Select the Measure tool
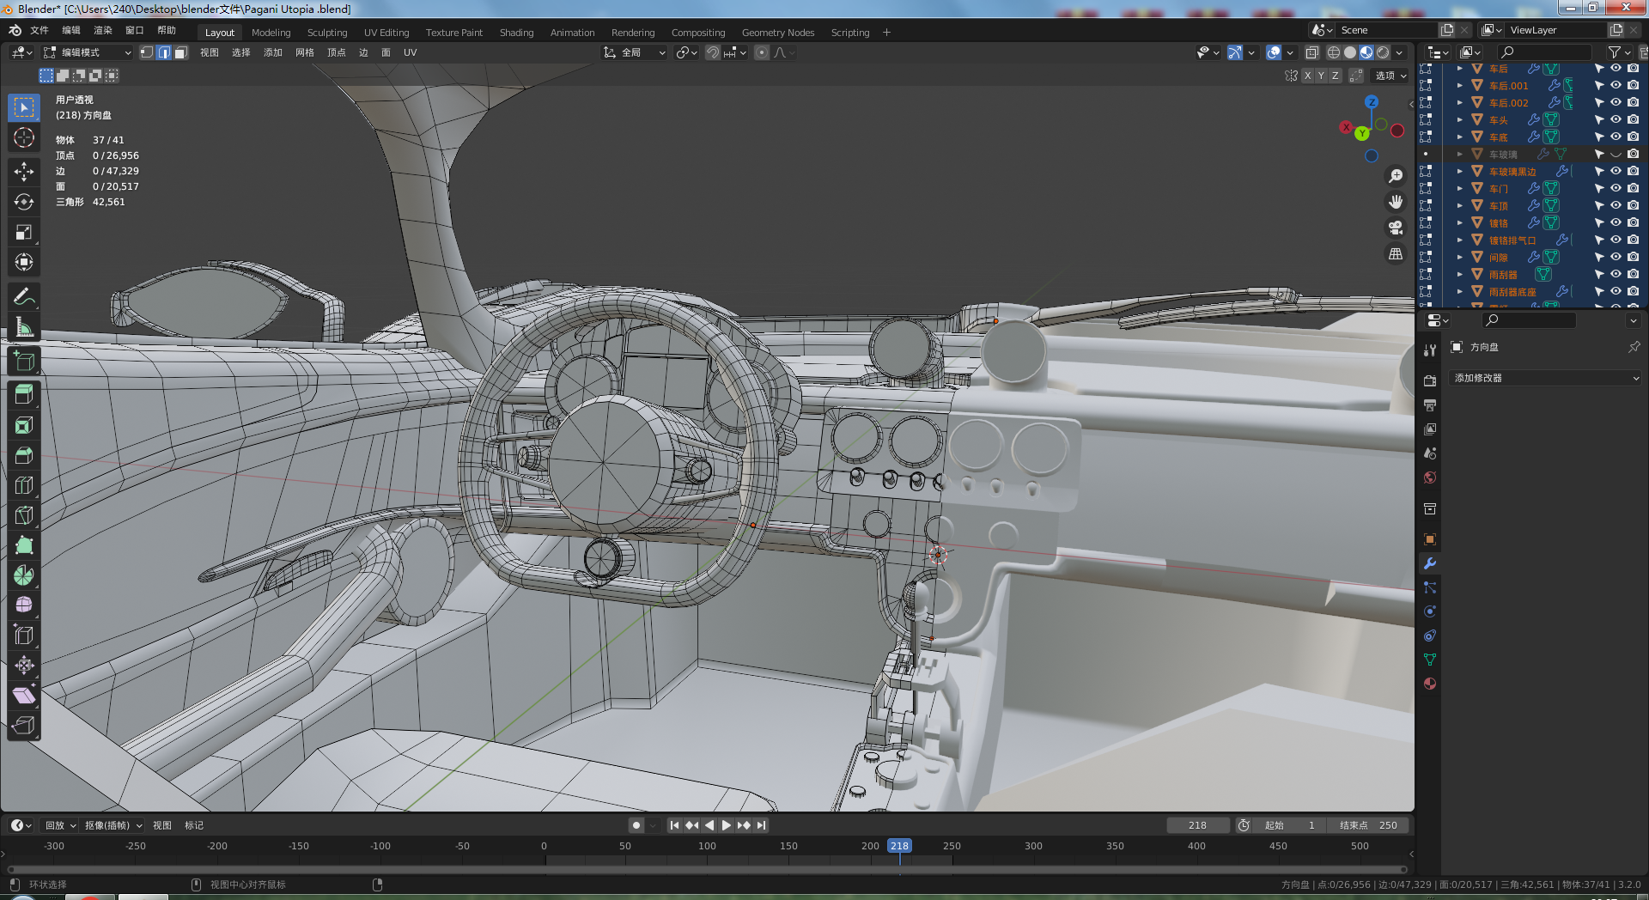The image size is (1649, 900). [24, 327]
